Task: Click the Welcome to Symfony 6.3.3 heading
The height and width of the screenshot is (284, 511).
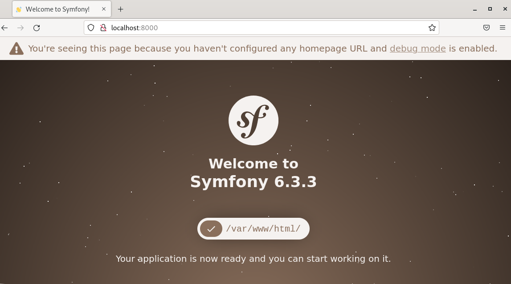Action: [253, 172]
